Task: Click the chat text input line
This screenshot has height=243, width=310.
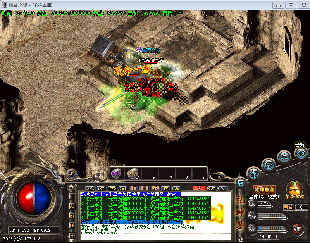Action: [x=155, y=237]
